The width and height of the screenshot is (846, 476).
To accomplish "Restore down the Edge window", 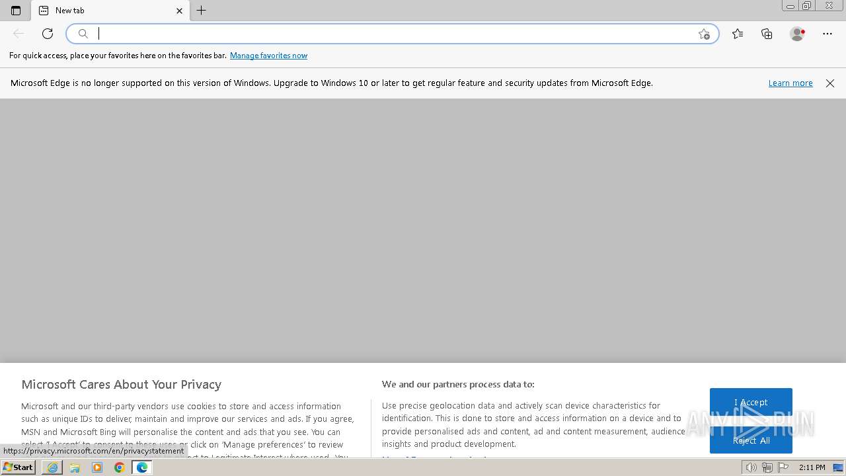I will [x=807, y=6].
